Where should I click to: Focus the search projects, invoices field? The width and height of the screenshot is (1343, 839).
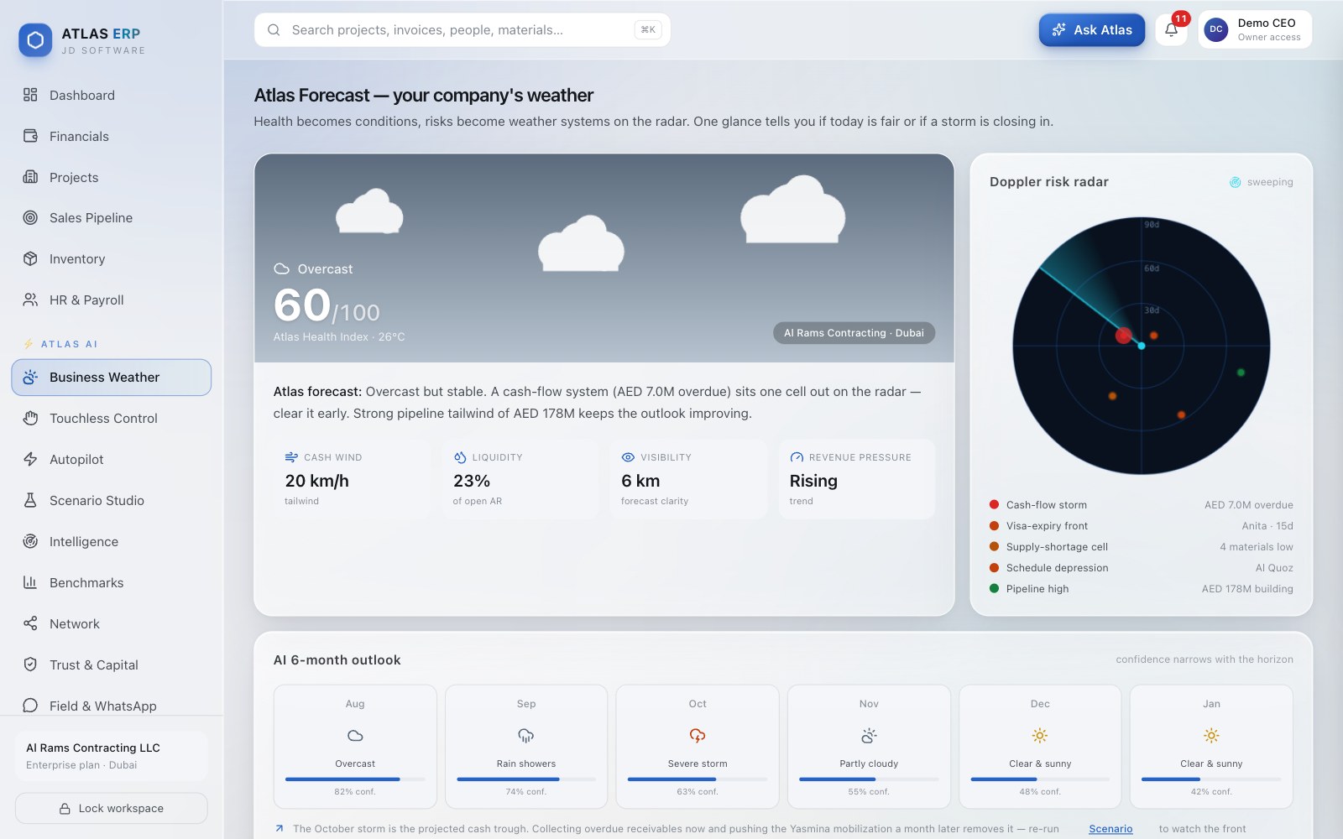[x=462, y=29]
